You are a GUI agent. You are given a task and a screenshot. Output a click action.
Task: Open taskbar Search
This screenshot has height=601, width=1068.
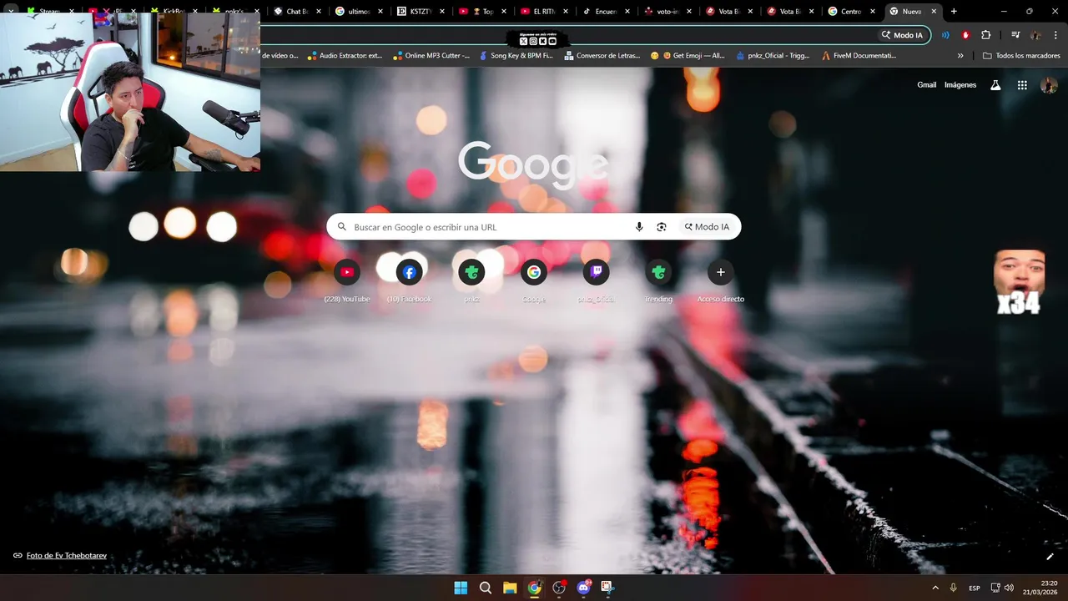point(486,588)
